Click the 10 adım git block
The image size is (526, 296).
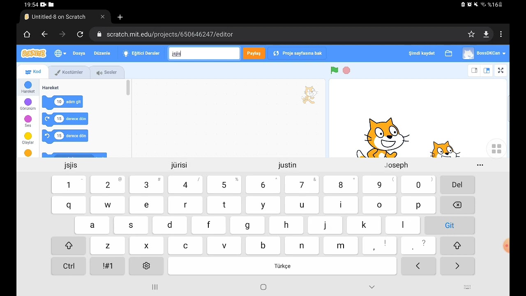62,102
